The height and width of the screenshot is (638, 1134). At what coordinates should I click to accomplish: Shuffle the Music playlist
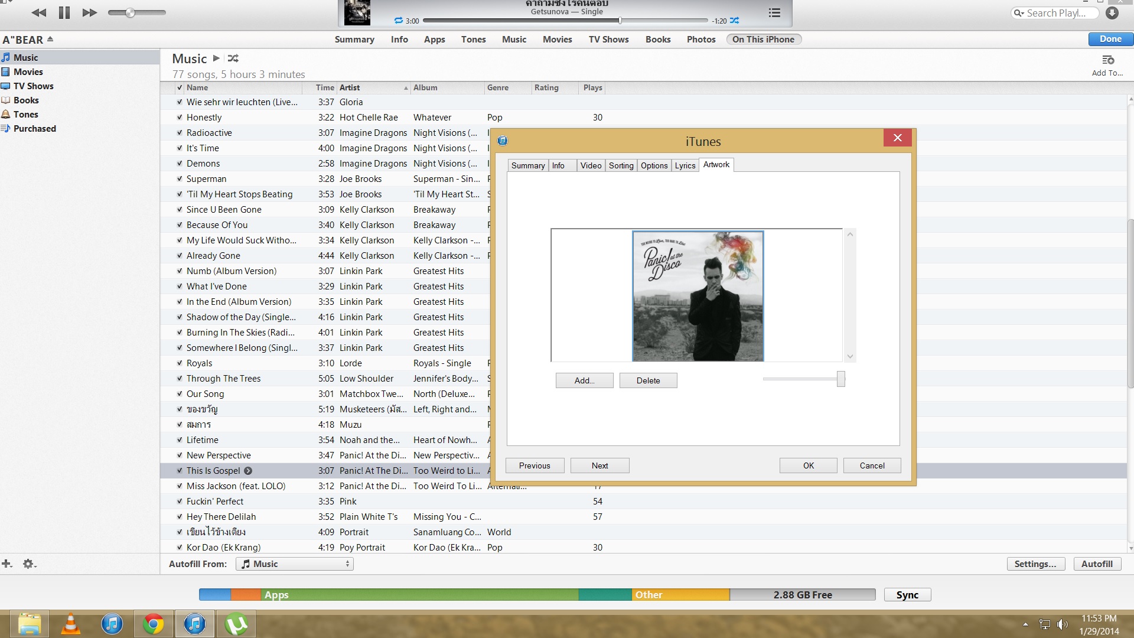[x=233, y=58]
